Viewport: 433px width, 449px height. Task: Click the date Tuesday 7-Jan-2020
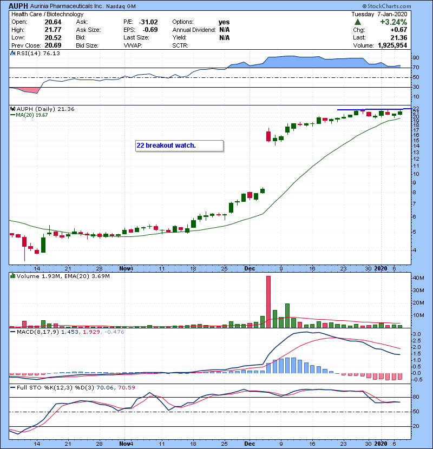[379, 14]
